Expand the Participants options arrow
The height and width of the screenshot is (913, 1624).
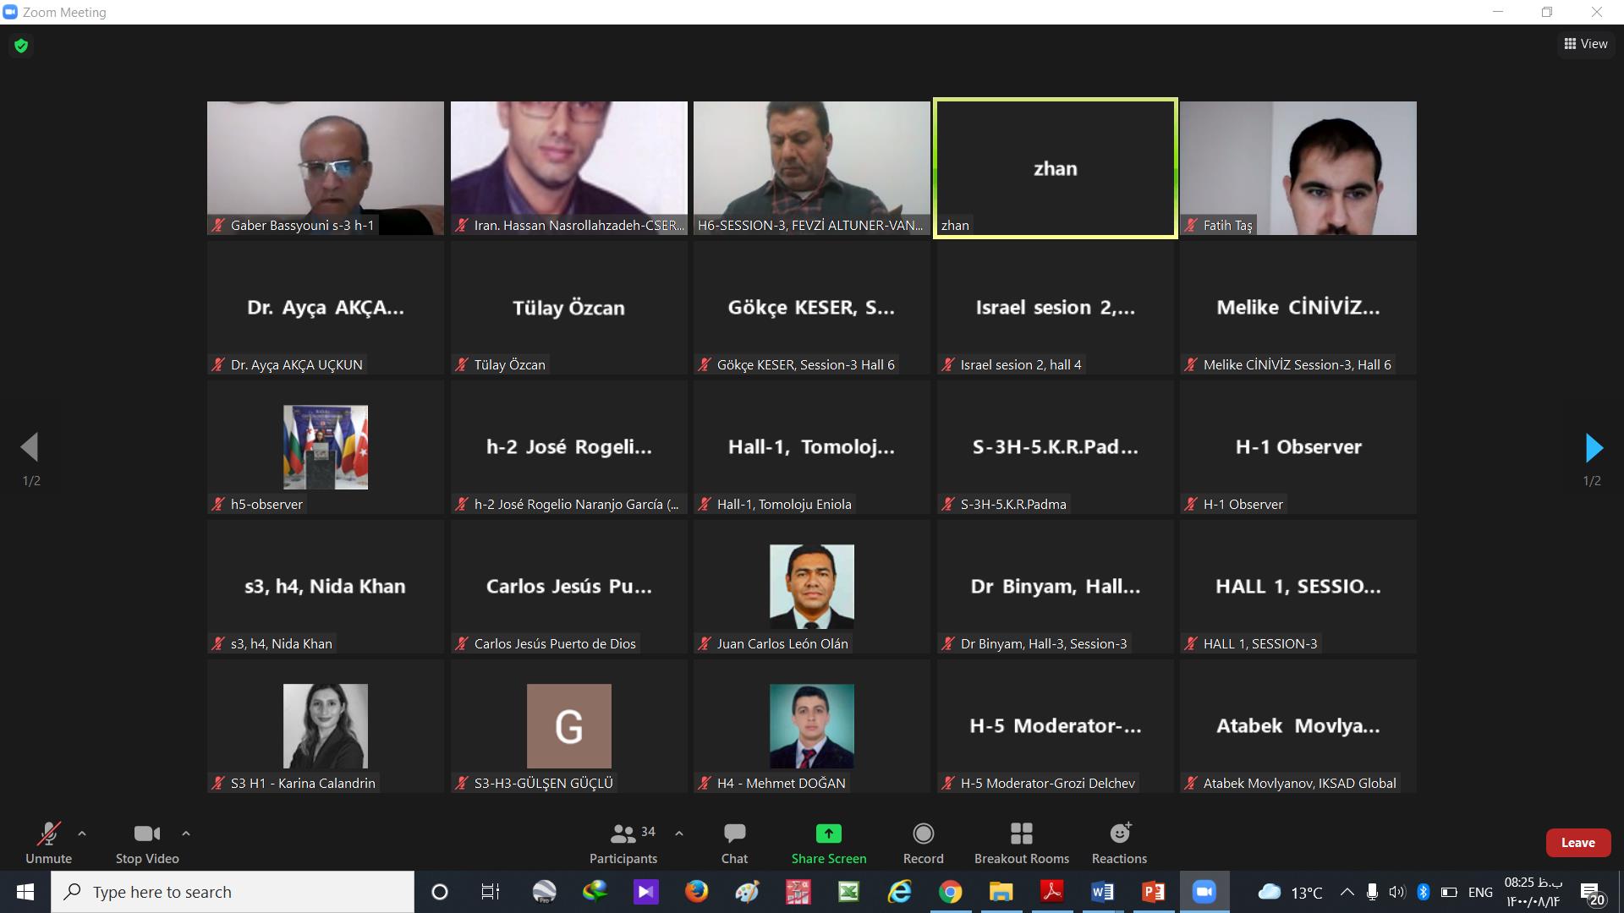pyautogui.click(x=679, y=834)
